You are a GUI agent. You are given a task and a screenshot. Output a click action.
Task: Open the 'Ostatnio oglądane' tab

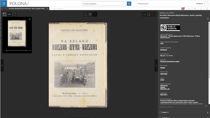[57, 9]
